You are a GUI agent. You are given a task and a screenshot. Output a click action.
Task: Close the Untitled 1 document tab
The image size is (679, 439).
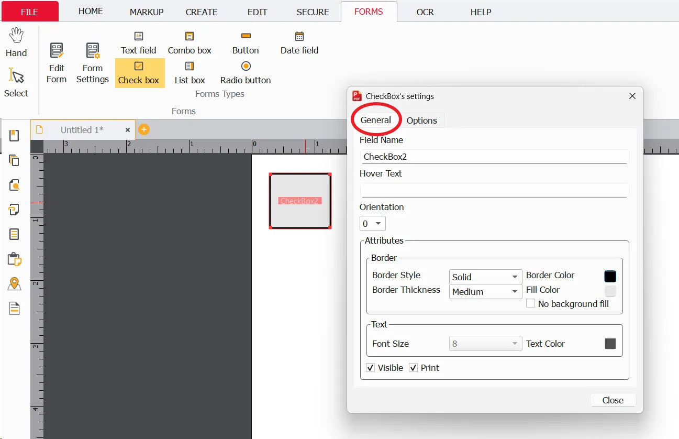[128, 130]
